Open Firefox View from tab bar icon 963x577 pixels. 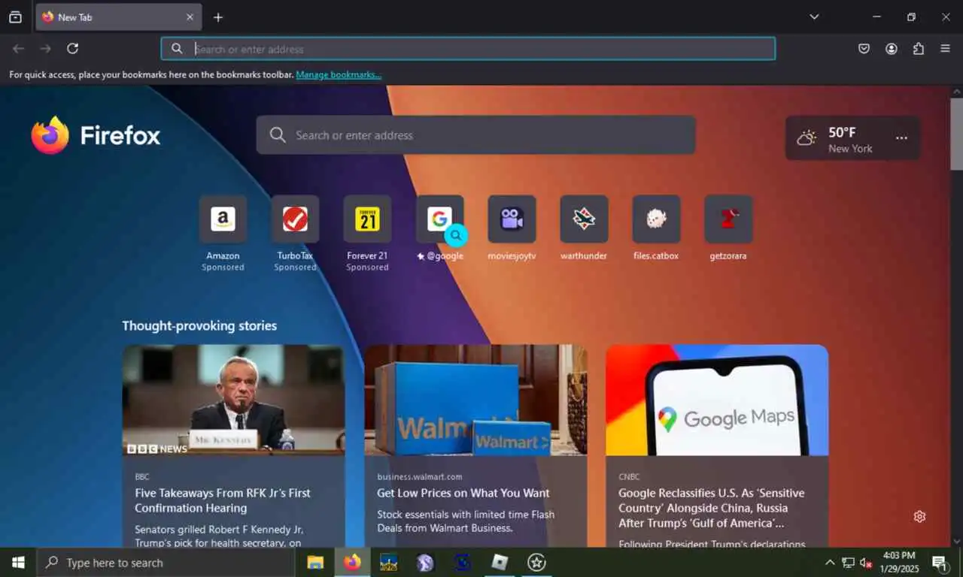15,17
